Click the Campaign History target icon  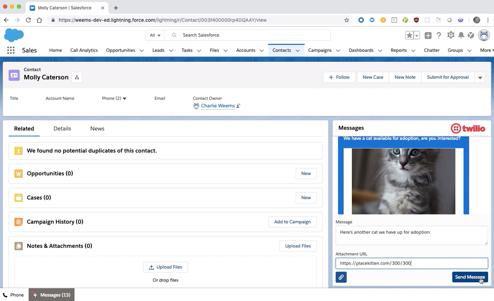pyautogui.click(x=19, y=222)
